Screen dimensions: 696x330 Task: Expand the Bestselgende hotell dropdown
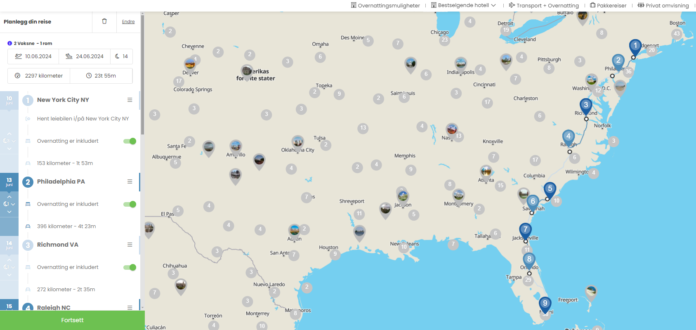463,5
